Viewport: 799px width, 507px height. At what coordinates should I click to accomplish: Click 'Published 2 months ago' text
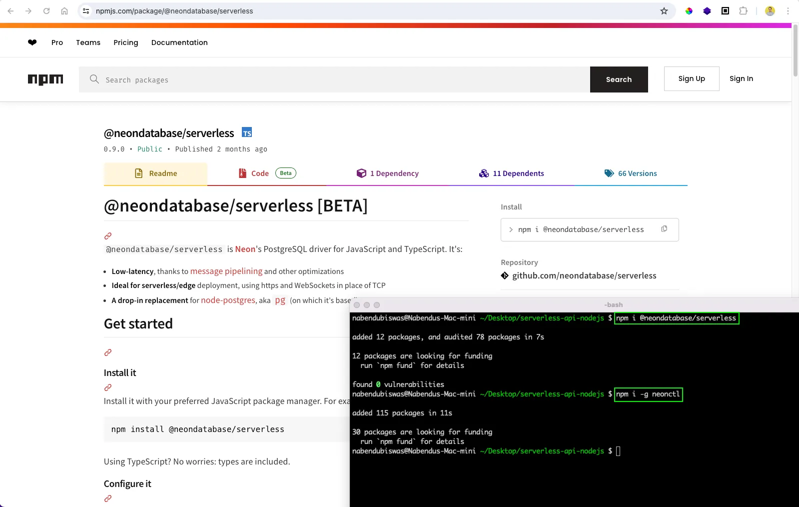pos(221,149)
